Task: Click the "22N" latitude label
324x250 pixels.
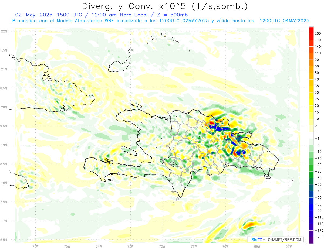Action: coord(4,31)
